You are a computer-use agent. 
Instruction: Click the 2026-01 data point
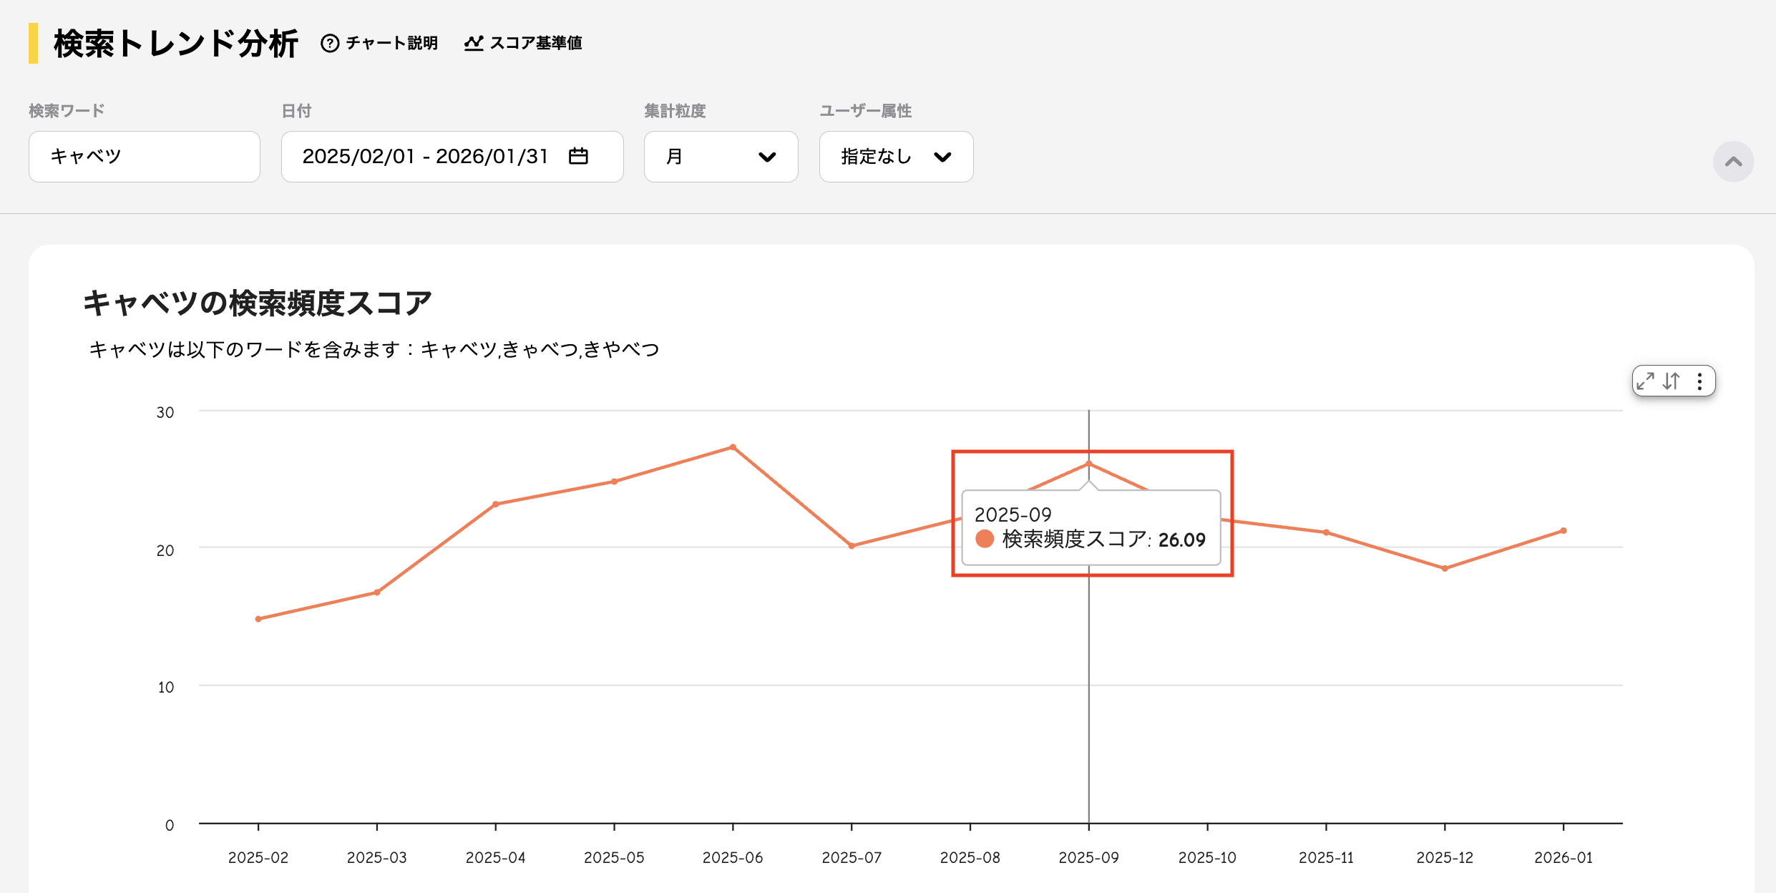1563,531
